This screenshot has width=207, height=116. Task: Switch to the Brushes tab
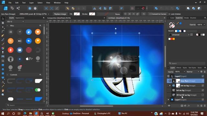193,18
